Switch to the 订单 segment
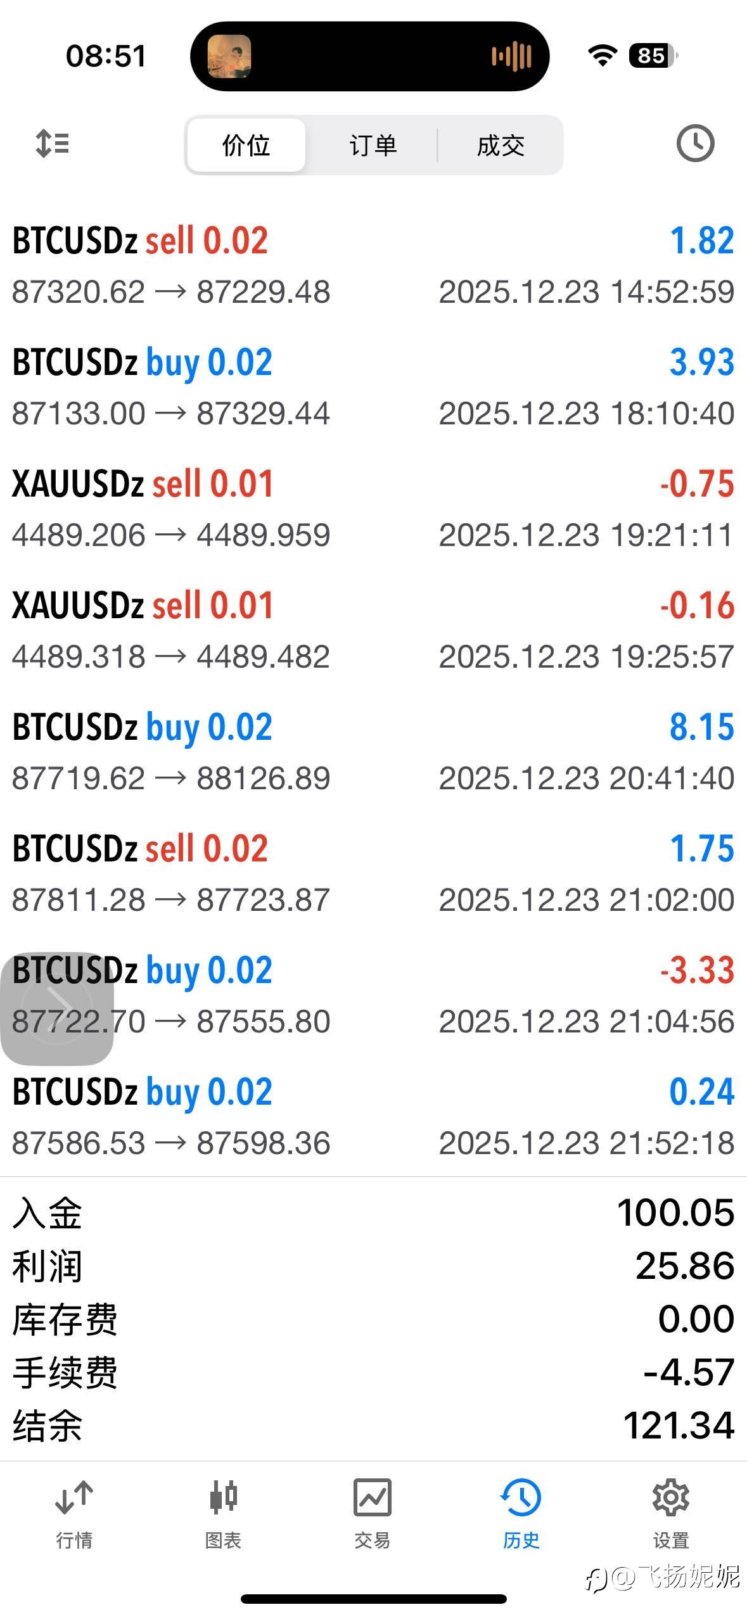This screenshot has height=1619, width=747. click(373, 145)
